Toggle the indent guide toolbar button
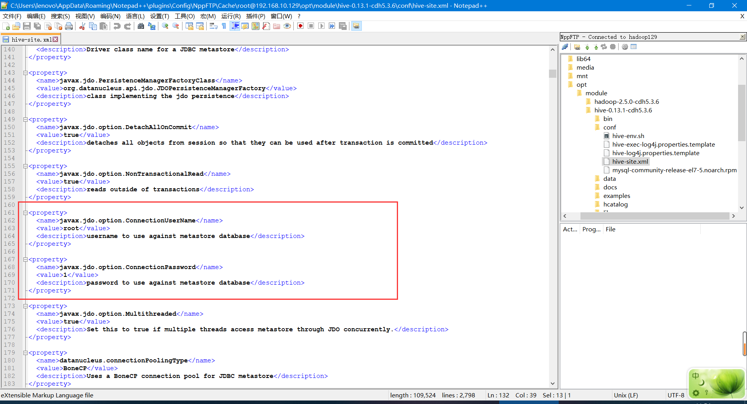This screenshot has height=404, width=747. 235,26
